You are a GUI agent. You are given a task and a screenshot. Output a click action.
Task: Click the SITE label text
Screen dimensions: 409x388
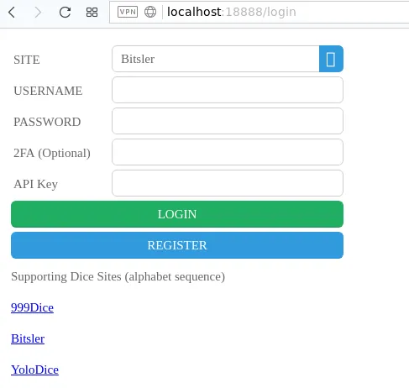coord(27,60)
